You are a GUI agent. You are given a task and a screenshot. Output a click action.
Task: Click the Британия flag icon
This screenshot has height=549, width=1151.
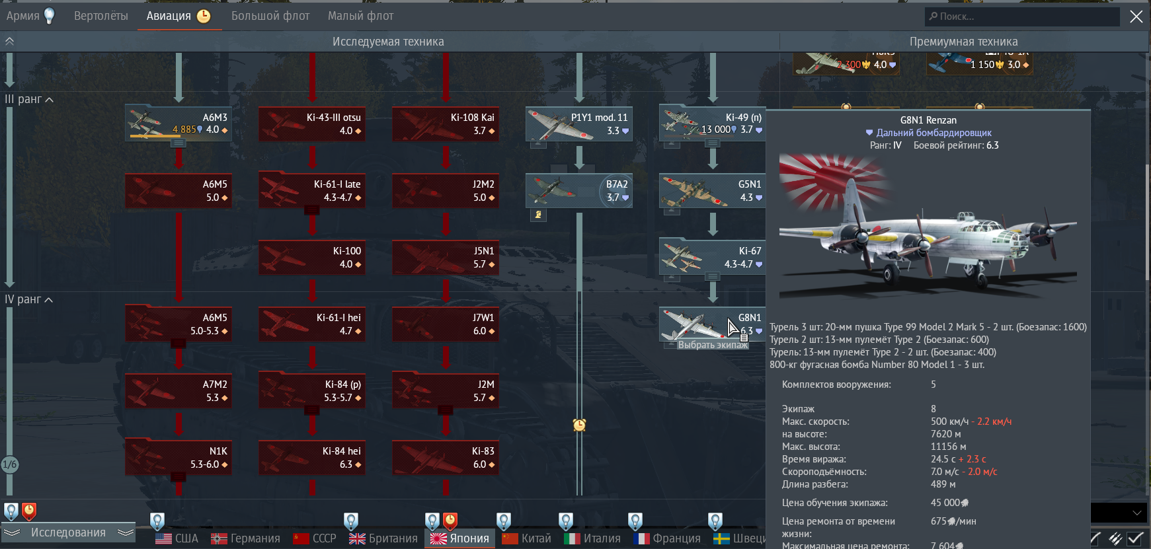point(357,538)
